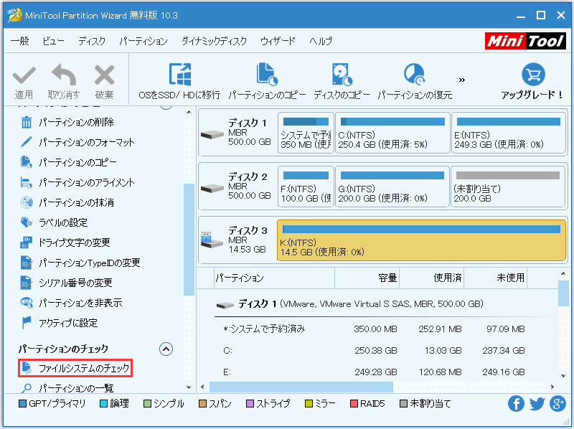Screen dimensions: 574x429
Task: Click sidebar scrollbar down arrow
Action: 189,387
